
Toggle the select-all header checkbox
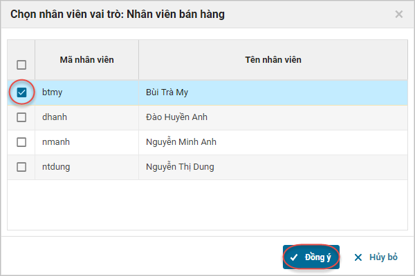21,65
